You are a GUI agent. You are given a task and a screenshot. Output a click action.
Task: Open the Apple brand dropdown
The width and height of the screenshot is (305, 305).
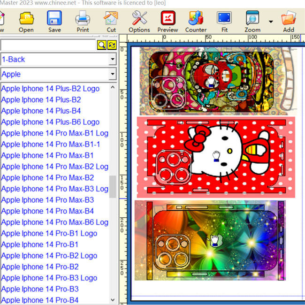[112, 74]
